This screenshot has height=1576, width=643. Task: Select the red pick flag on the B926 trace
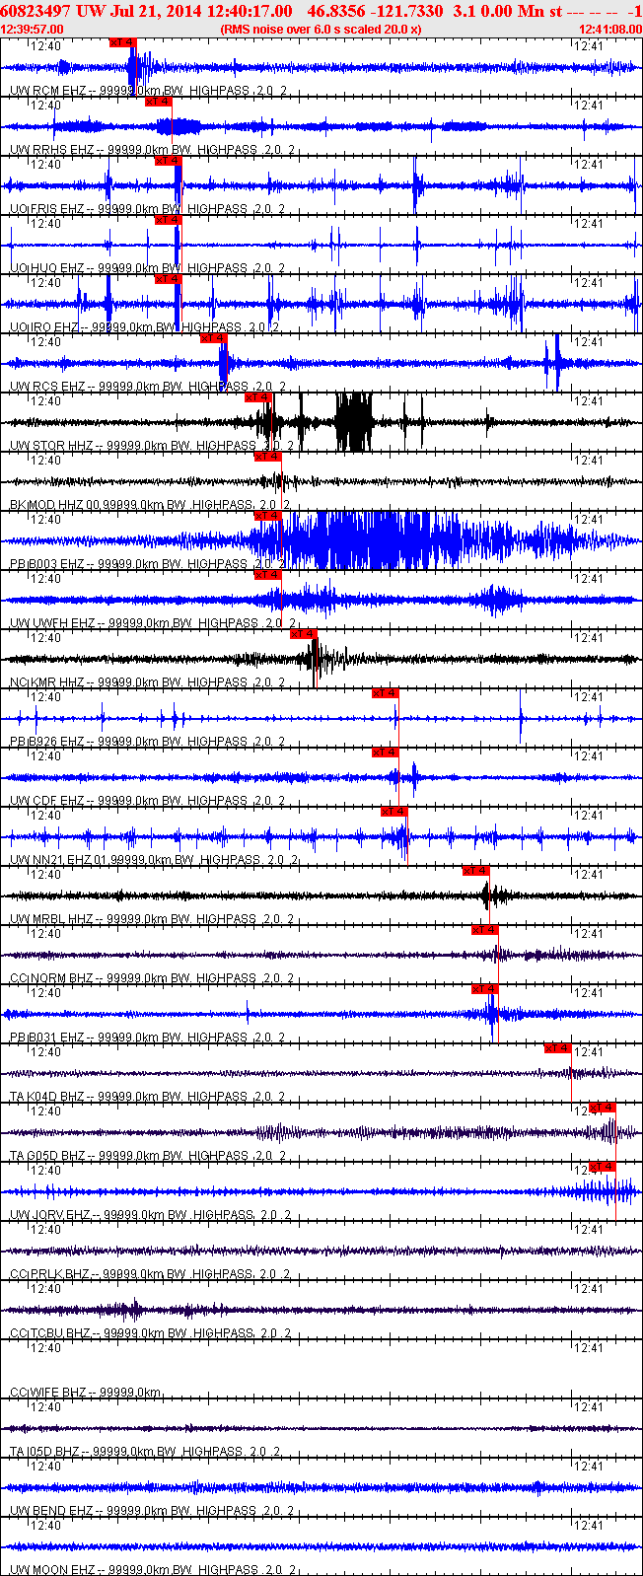tap(386, 693)
